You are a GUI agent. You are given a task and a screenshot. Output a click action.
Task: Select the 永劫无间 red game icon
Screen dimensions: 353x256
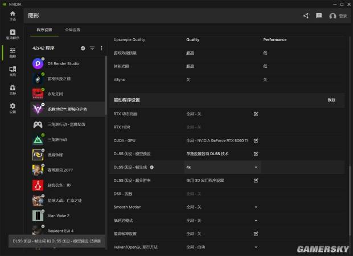tap(38, 94)
